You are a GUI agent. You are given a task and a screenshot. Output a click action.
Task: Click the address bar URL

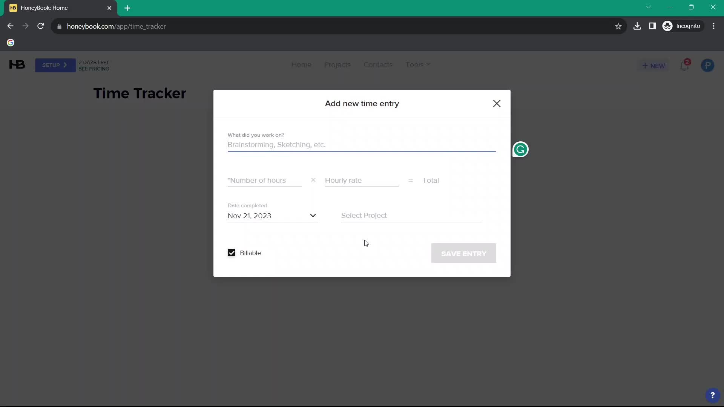(x=117, y=26)
